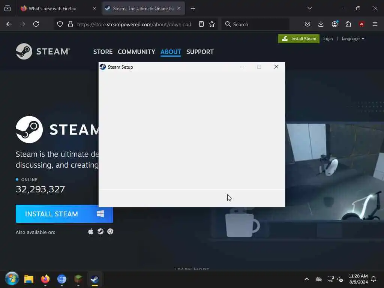This screenshot has width=384, height=288.
Task: Bookmark this page with the star icon
Action: (x=212, y=24)
